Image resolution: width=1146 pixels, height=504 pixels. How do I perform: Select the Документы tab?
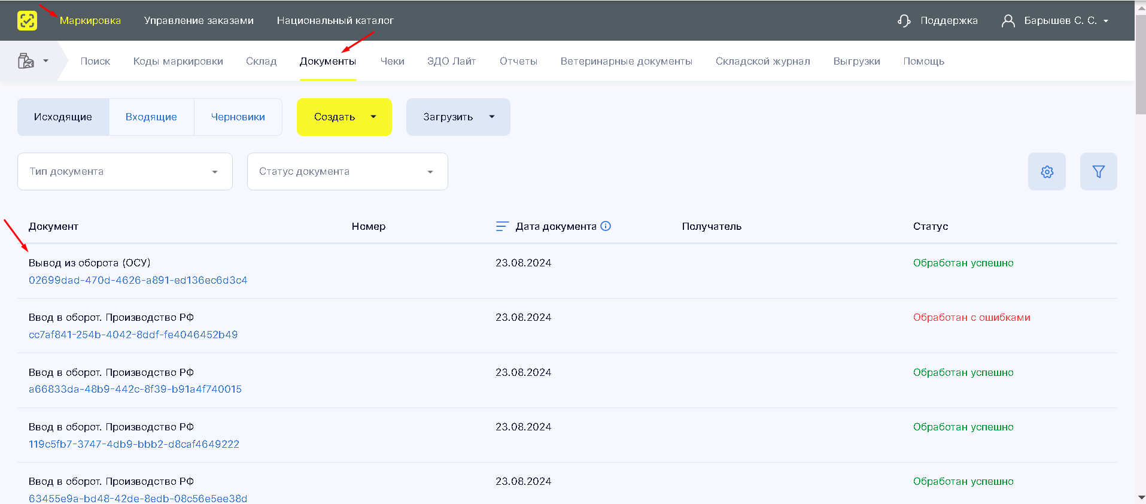[x=328, y=61]
